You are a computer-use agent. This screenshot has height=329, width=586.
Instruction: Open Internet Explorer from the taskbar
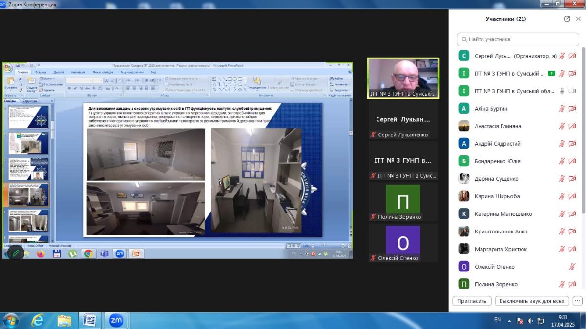(38, 320)
